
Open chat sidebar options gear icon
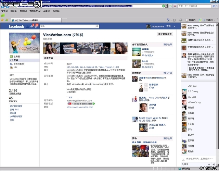[209, 164]
